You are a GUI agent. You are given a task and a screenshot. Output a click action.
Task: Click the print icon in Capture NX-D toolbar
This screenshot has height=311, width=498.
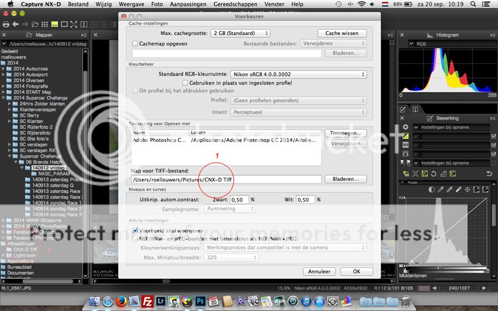point(6,24)
